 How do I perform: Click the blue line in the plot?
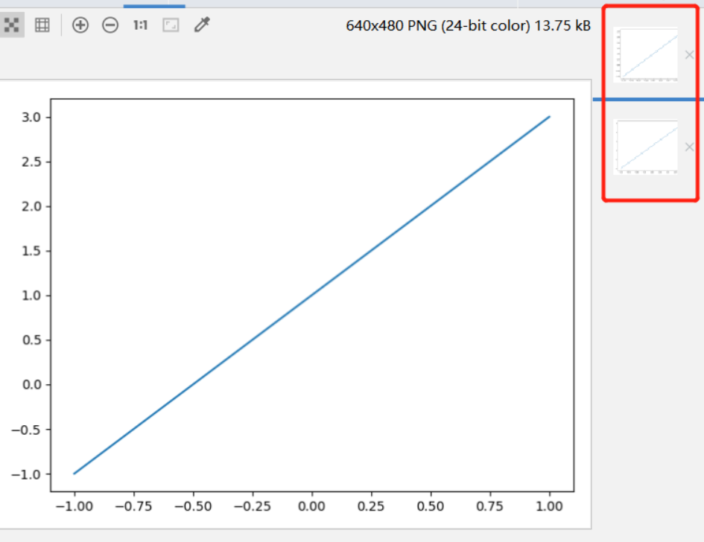point(311,296)
